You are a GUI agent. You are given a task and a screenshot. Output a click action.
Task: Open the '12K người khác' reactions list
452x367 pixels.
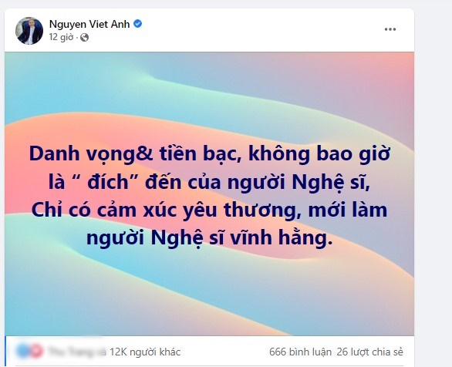click(145, 352)
